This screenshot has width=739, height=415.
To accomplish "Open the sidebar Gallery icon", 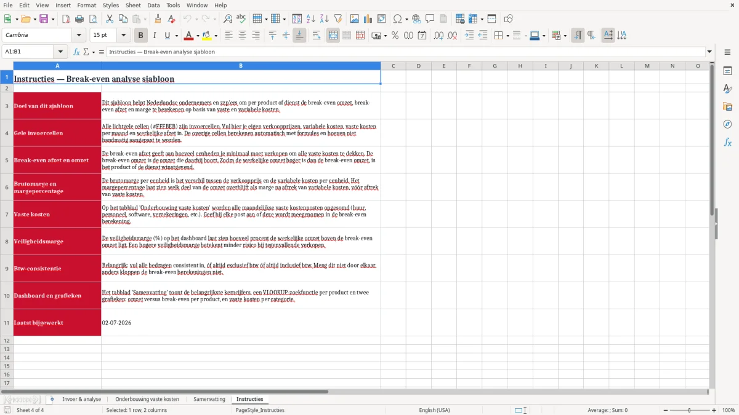I will [x=727, y=106].
